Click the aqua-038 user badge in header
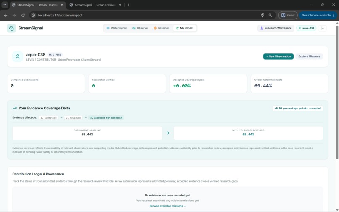339x212 pixels. [x=306, y=28]
